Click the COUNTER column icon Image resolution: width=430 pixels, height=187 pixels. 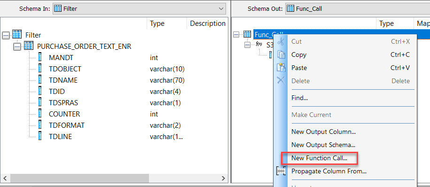coord(40,114)
